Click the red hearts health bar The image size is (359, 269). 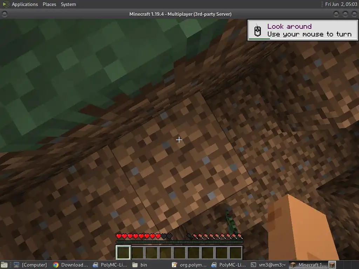[144, 236]
